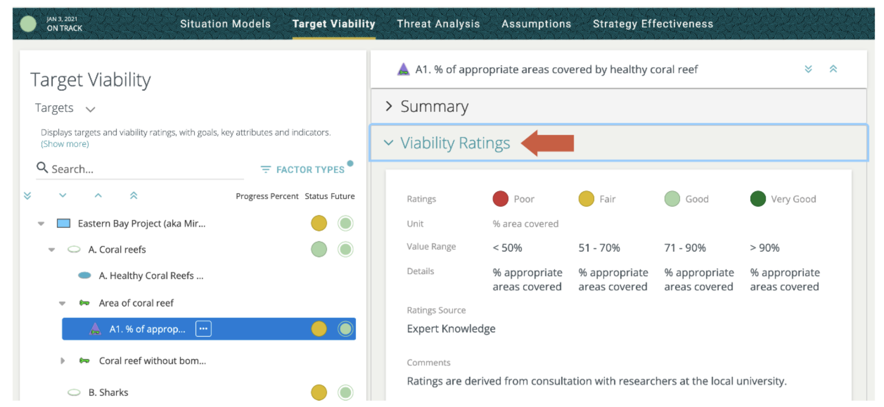Click the green Future circle for A. Coral reefs
Image resolution: width=884 pixels, height=407 pixels.
tap(345, 250)
